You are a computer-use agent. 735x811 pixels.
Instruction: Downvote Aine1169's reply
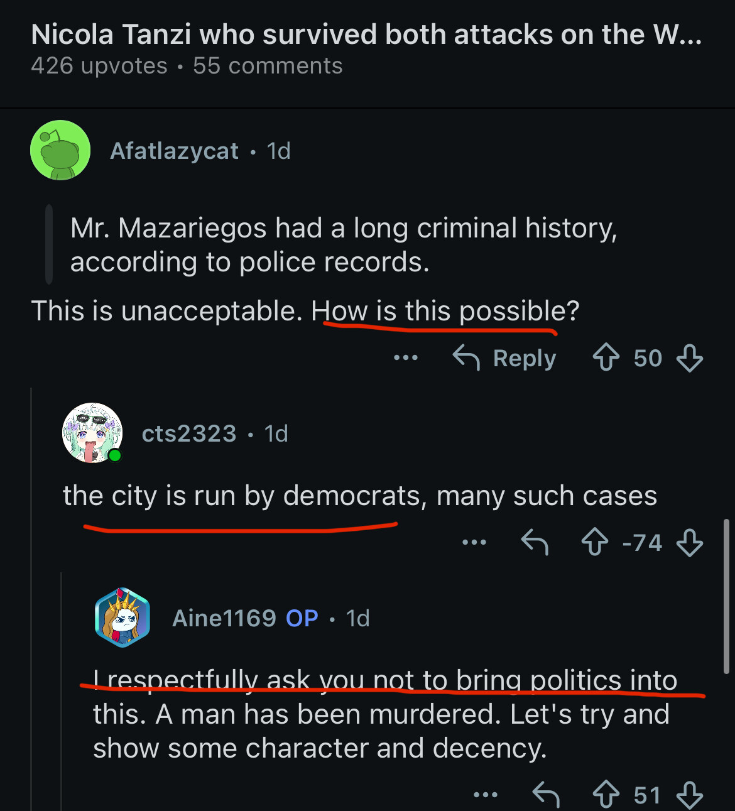click(690, 795)
